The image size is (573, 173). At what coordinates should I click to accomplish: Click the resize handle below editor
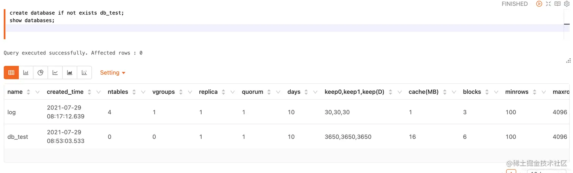pyautogui.click(x=568, y=61)
